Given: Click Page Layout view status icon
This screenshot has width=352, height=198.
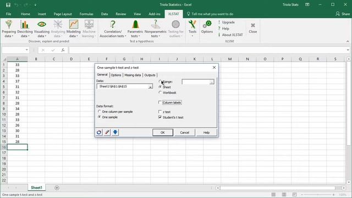Looking at the screenshot, I should tap(284, 195).
